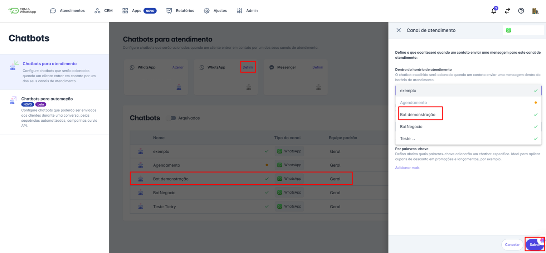Click the company building icon
The width and height of the screenshot is (546, 253).
[535, 11]
